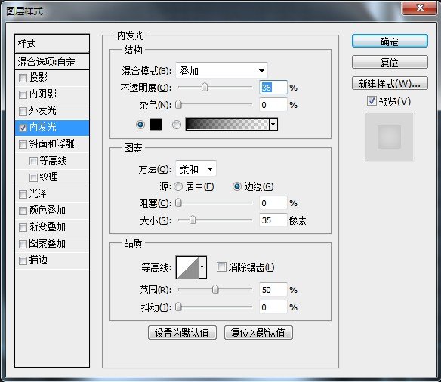The image size is (441, 382).
Task: Open the 混合模式 dropdown showing 叠加
Action: 221,71
